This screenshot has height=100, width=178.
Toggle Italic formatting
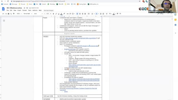click(56, 14)
